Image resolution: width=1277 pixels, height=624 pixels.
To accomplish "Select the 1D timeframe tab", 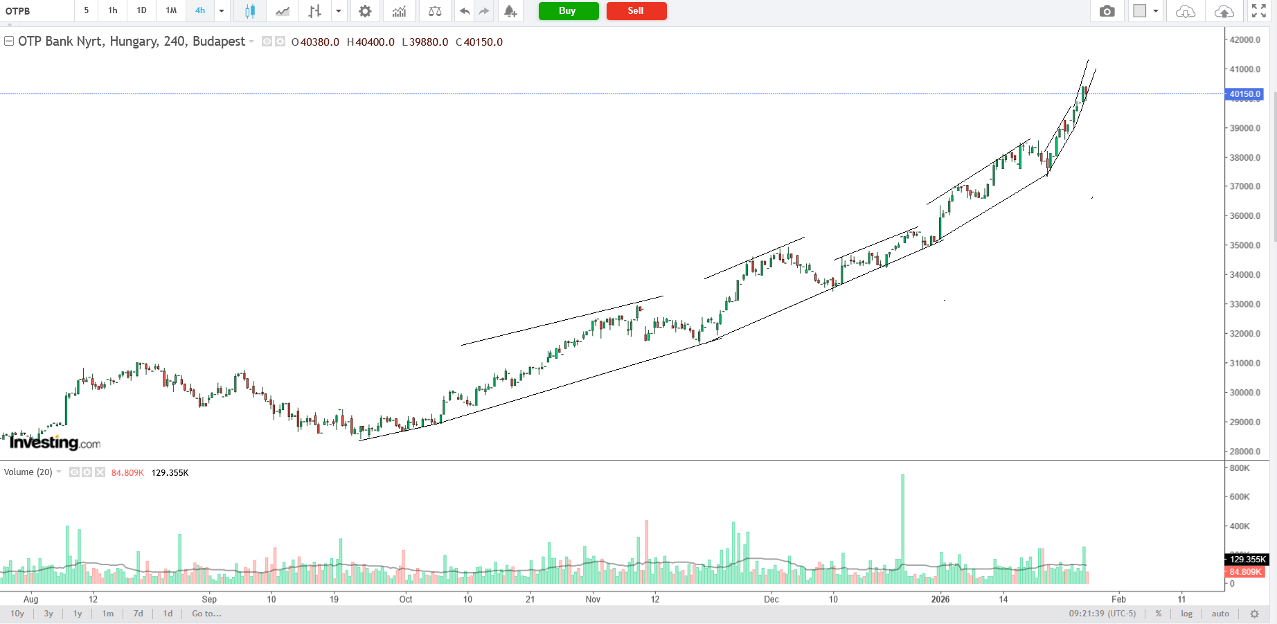I will (141, 10).
